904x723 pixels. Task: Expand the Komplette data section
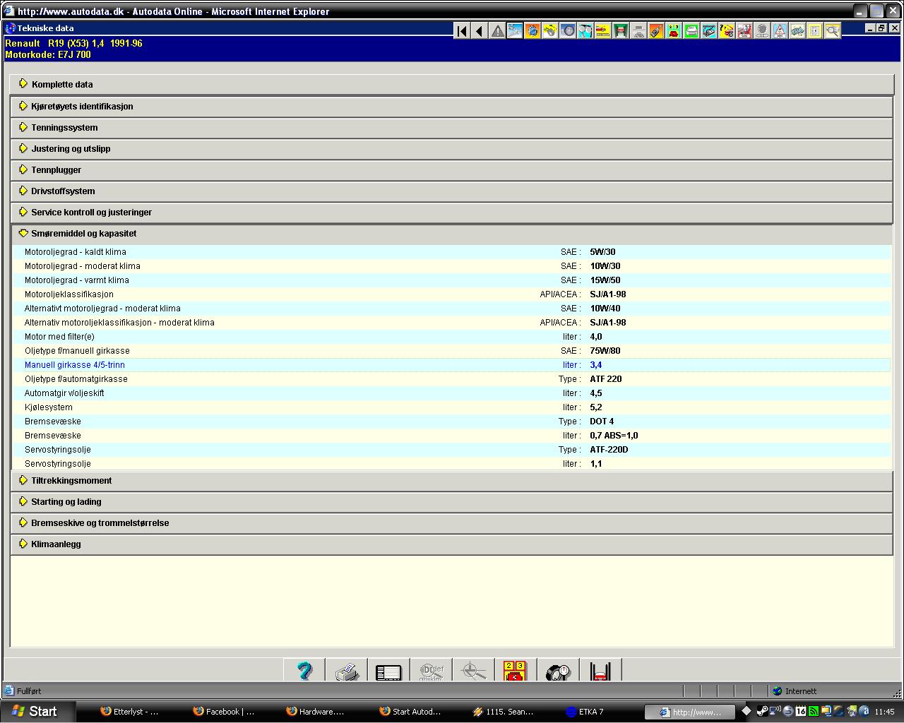coord(452,84)
